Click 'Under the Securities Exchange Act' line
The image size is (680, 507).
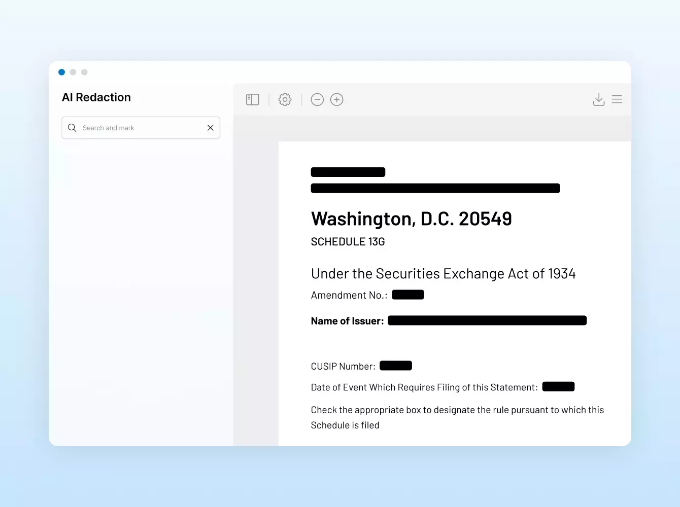coord(443,274)
